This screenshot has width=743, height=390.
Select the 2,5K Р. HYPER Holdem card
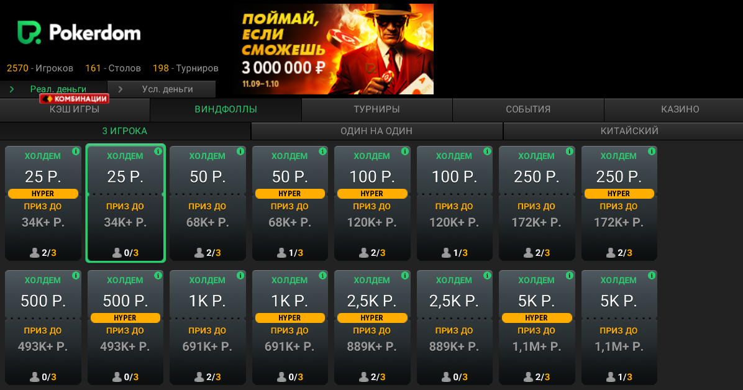coord(372,327)
